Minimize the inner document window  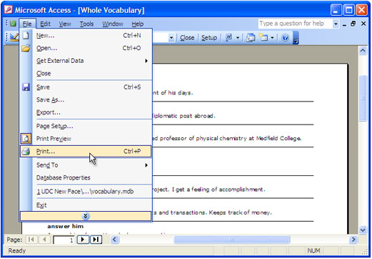[x=344, y=24]
